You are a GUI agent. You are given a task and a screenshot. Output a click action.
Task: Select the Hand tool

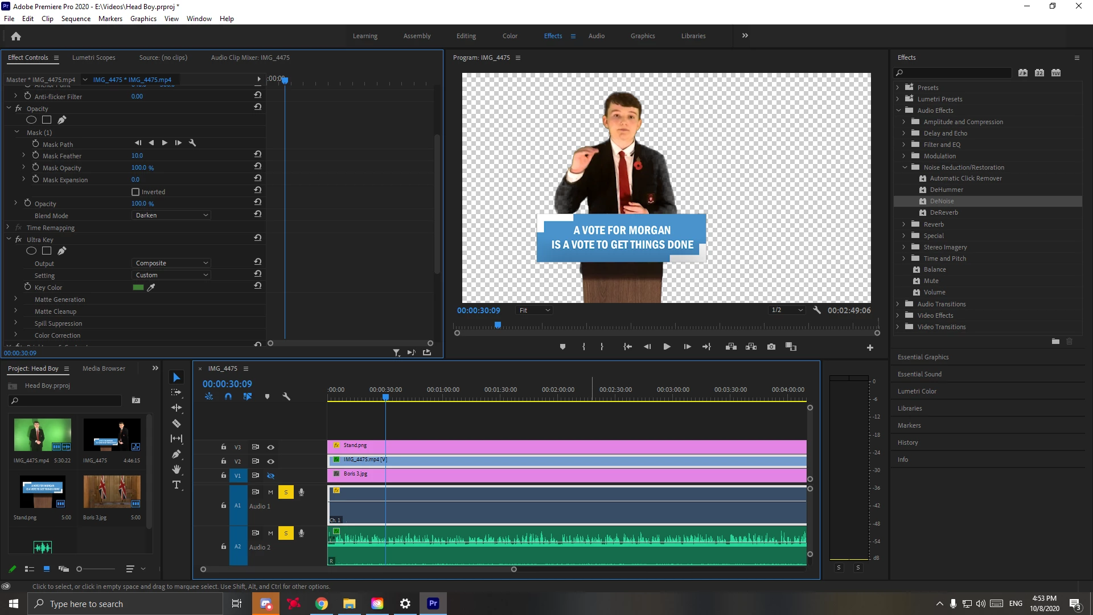(x=176, y=469)
